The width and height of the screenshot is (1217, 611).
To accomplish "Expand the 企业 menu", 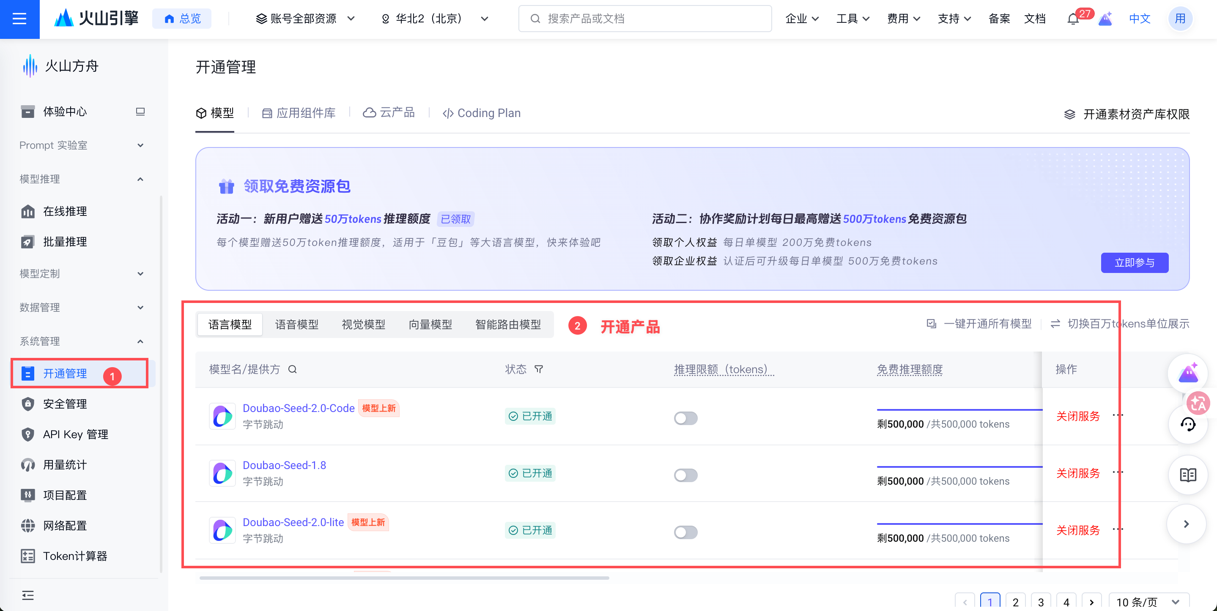I will point(802,19).
